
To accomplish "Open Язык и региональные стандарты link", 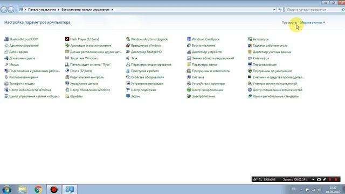I will point(275,96).
